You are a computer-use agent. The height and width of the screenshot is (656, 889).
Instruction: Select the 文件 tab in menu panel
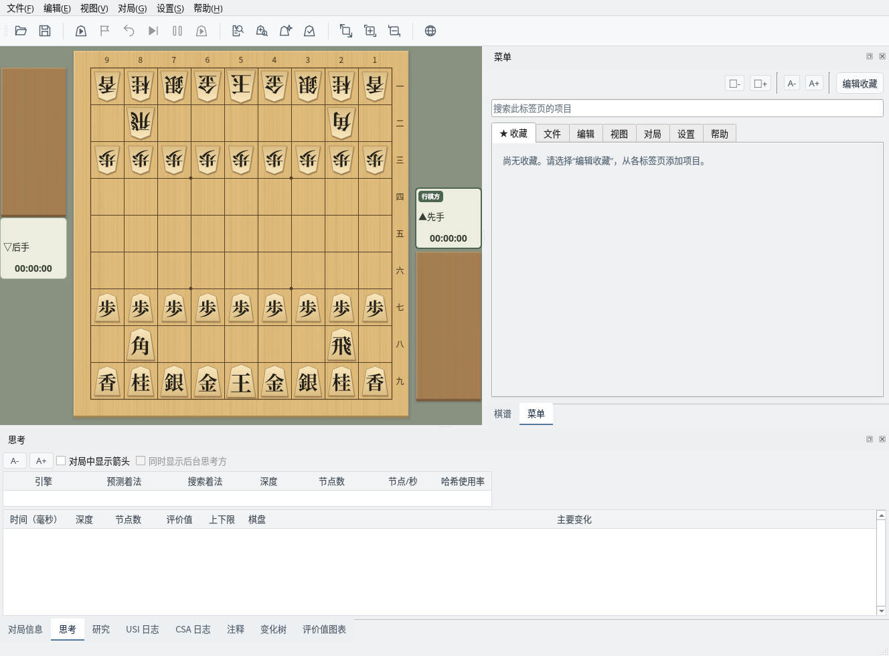pos(552,134)
